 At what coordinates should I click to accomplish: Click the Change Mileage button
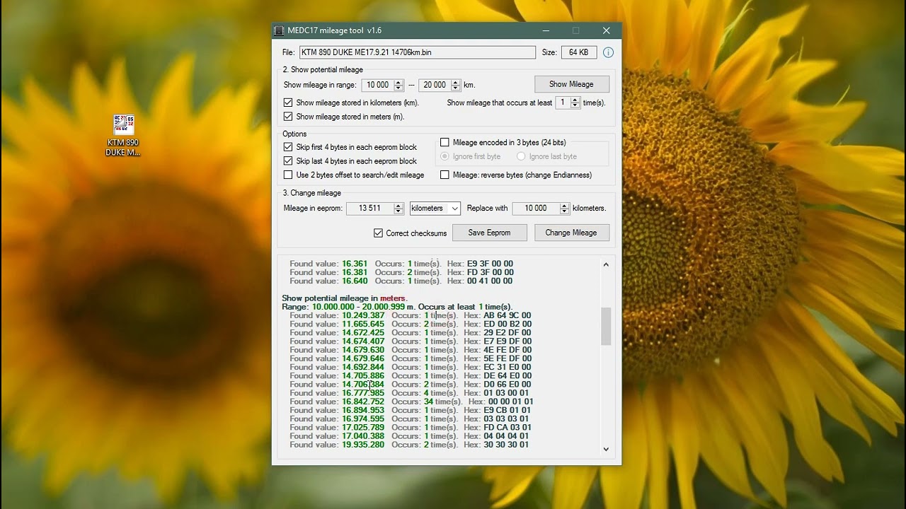[x=572, y=233]
